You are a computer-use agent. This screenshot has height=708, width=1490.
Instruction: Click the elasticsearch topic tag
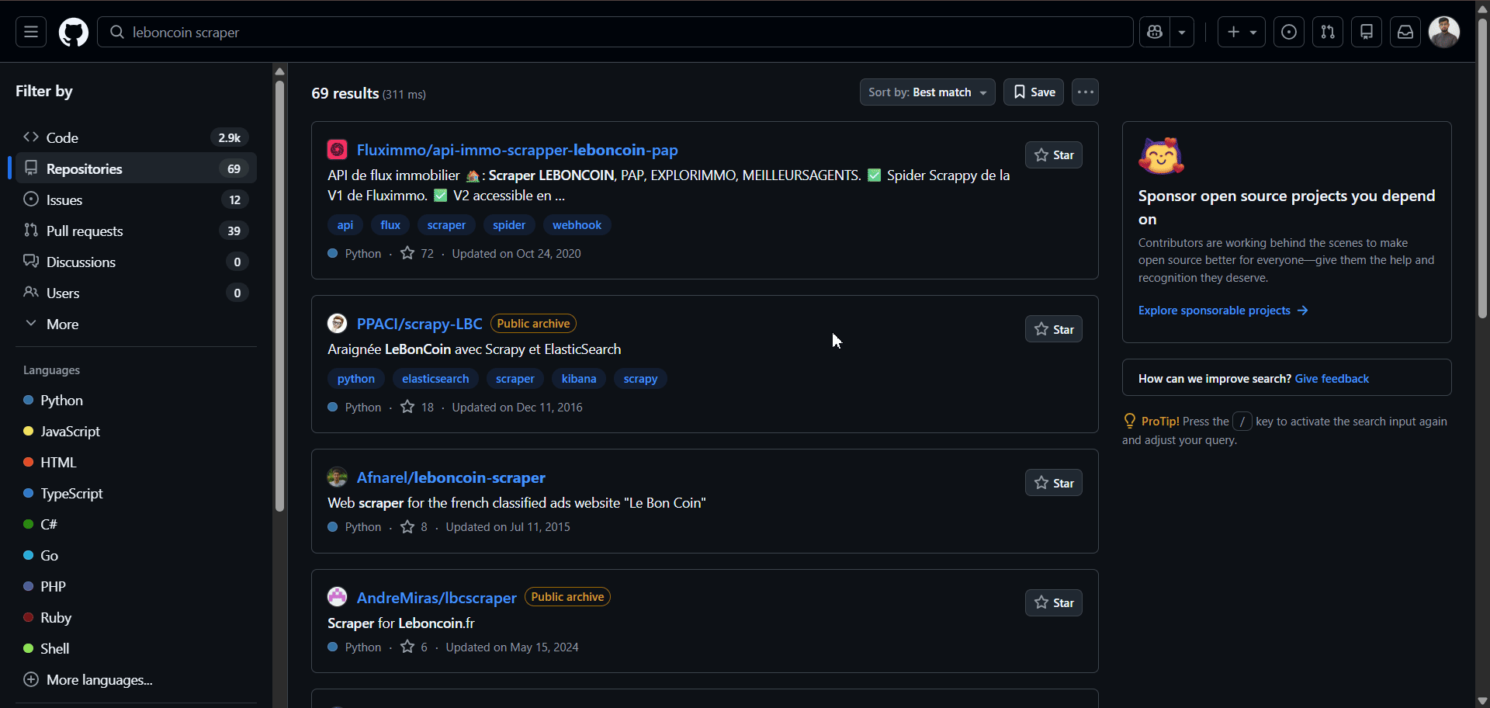tap(435, 379)
